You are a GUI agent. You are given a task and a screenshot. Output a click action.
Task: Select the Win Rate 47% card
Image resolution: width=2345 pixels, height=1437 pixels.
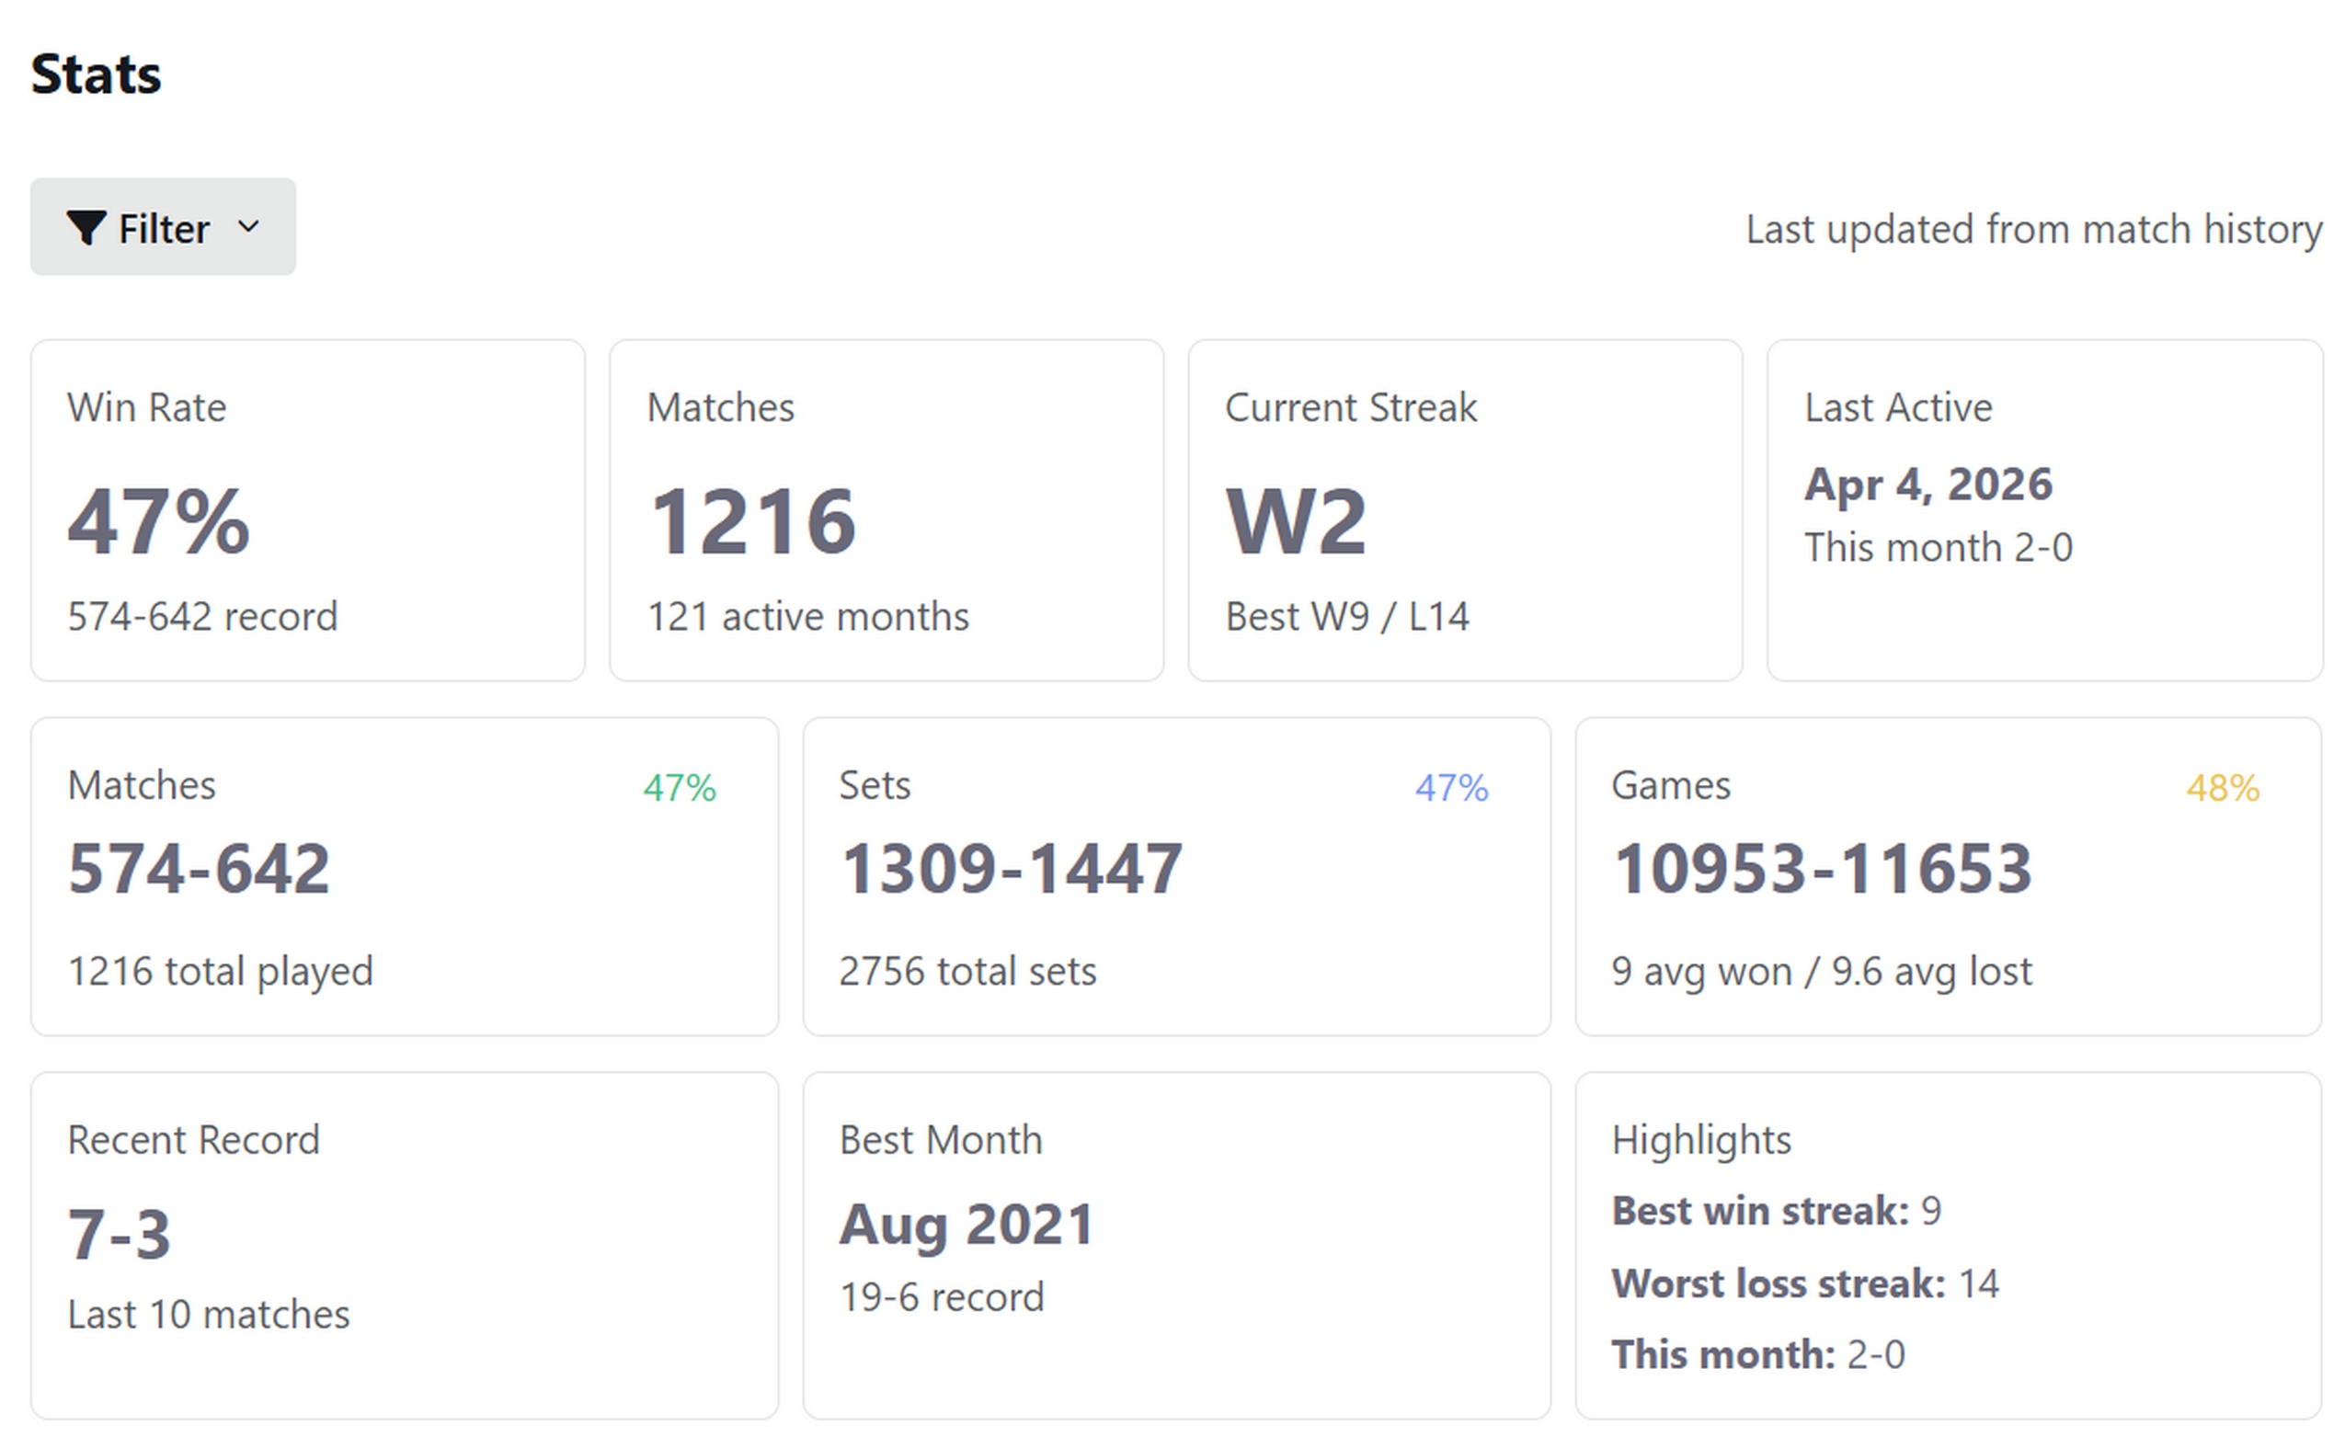click(307, 510)
